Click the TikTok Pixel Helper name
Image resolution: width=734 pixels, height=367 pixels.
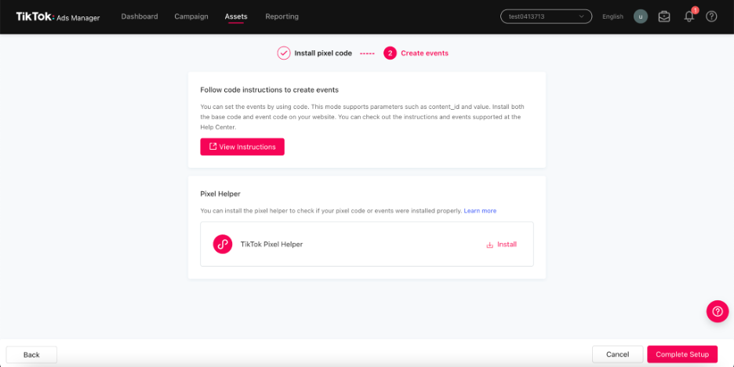pos(271,244)
